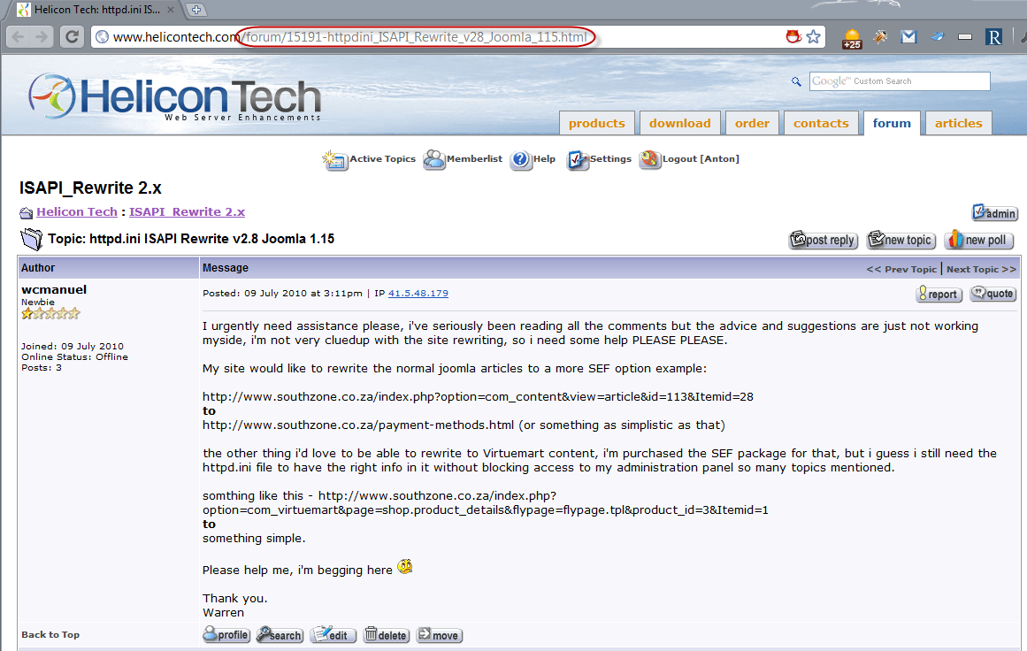Start a new topic

coord(901,241)
